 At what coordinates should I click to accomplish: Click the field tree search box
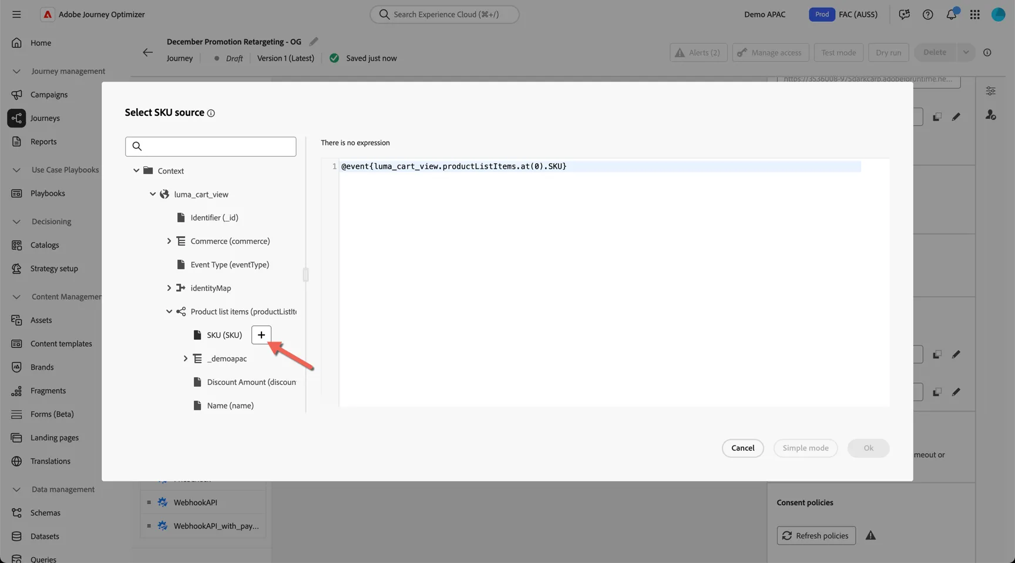tap(210, 147)
